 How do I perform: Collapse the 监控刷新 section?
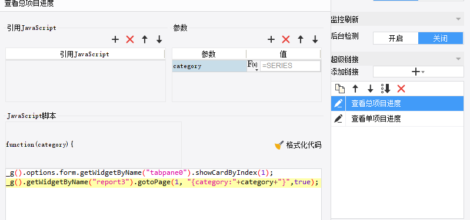click(458, 19)
